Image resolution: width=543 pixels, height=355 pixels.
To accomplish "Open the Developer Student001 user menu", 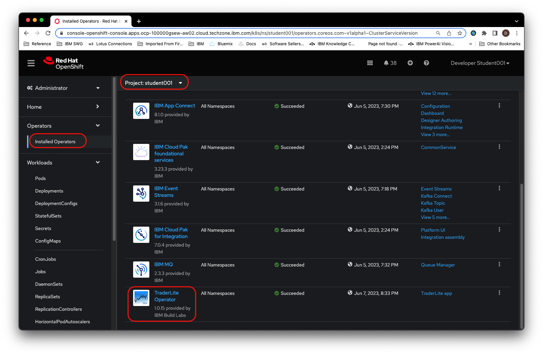I will [x=480, y=63].
